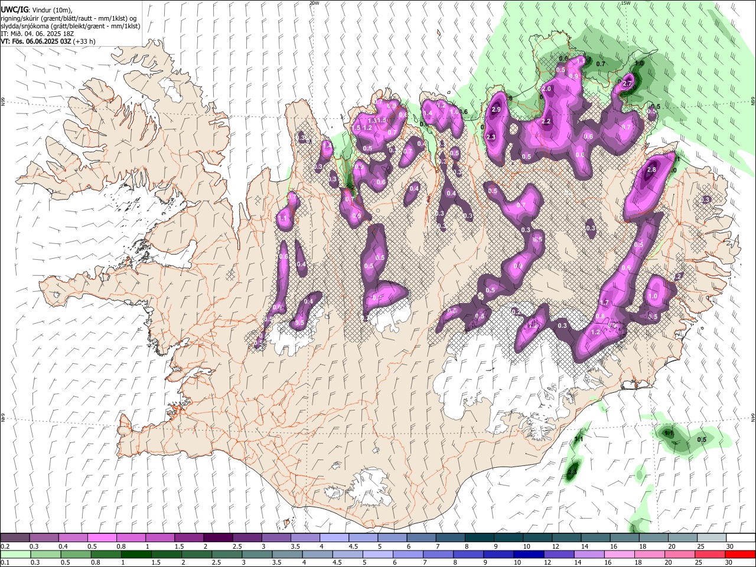Choose the upper-row swatch between 1.5 and 2
756x567 pixels.
189,538
